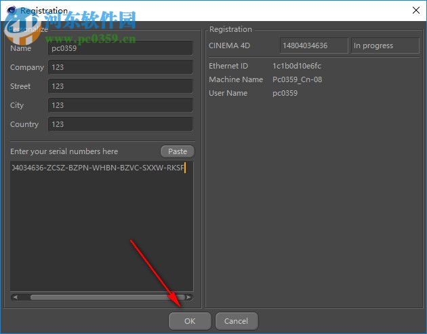Image resolution: width=427 pixels, height=334 pixels.
Task: Click in the serial numbers text area
Action: click(x=102, y=226)
